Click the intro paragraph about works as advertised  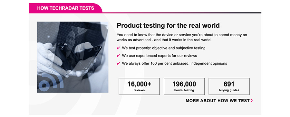pyautogui.click(x=182, y=37)
